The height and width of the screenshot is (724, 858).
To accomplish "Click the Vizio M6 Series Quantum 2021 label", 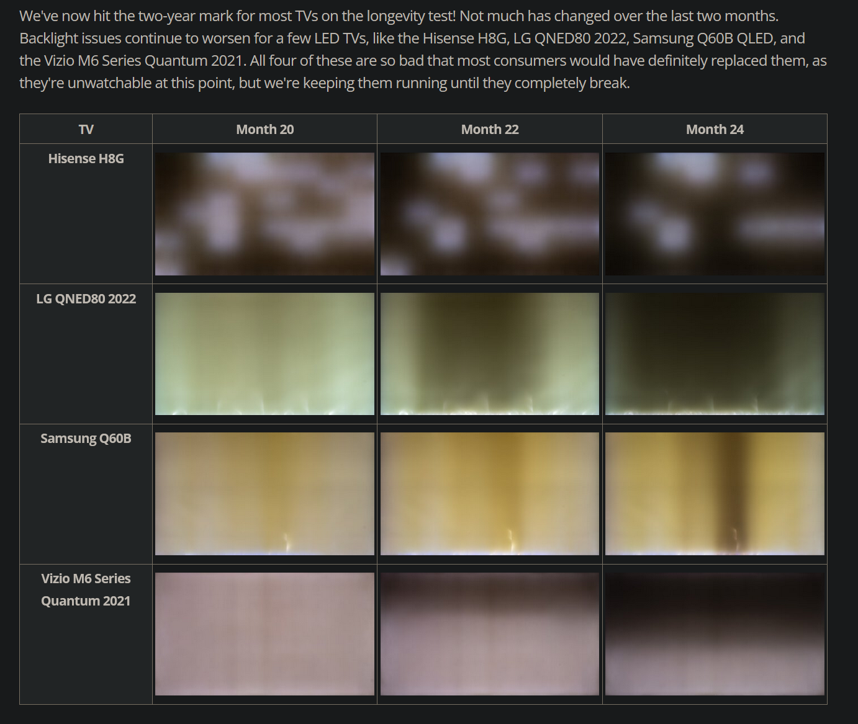I will coord(86,589).
